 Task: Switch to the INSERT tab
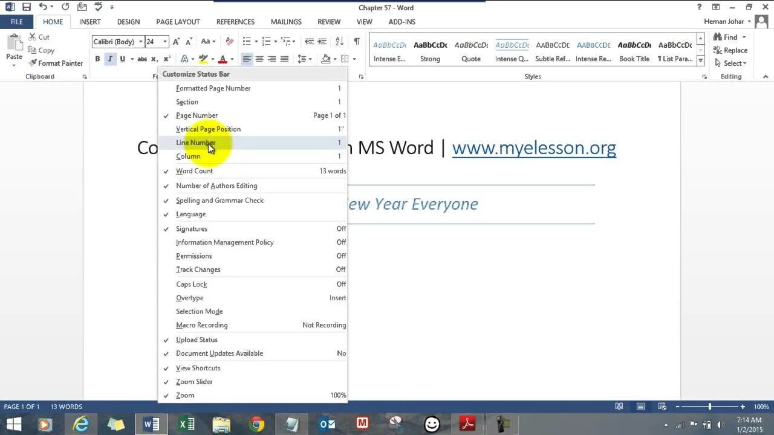point(90,22)
